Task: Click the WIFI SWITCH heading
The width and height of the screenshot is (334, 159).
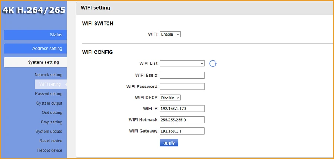Action: (x=98, y=24)
